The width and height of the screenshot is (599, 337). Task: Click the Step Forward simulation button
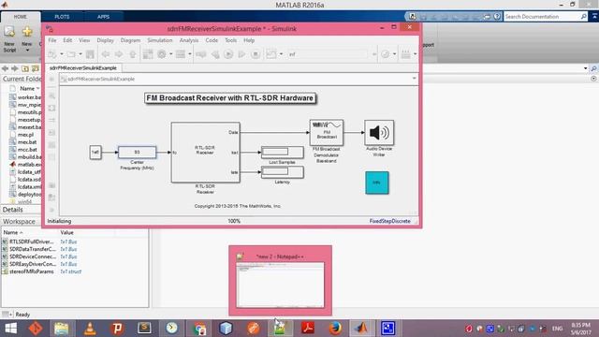[241, 54]
